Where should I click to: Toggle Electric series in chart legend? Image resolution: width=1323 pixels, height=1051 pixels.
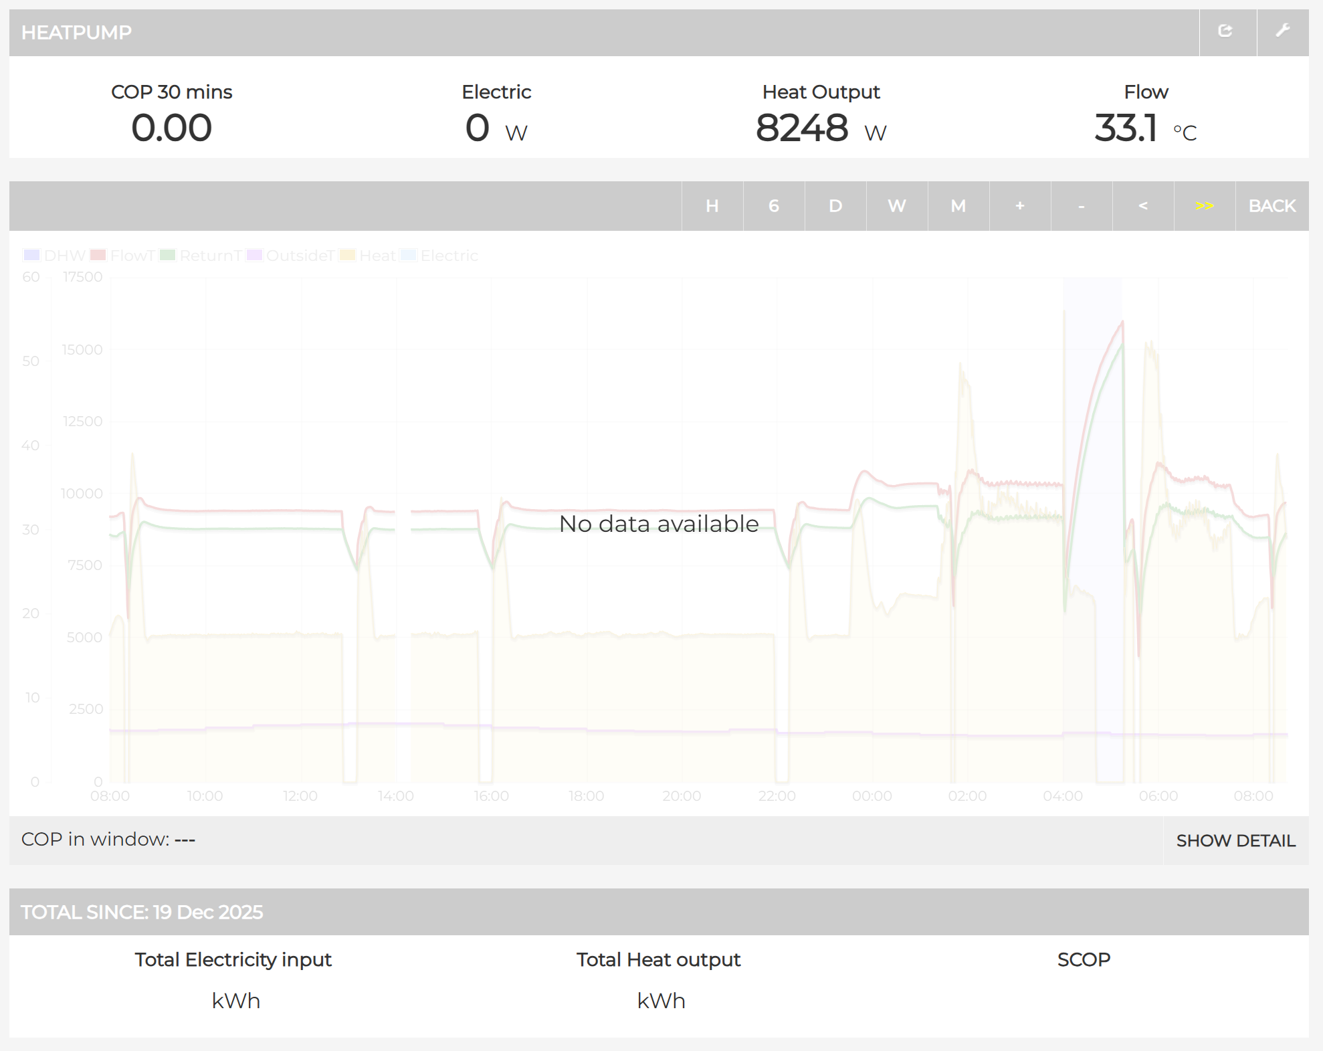448,256
